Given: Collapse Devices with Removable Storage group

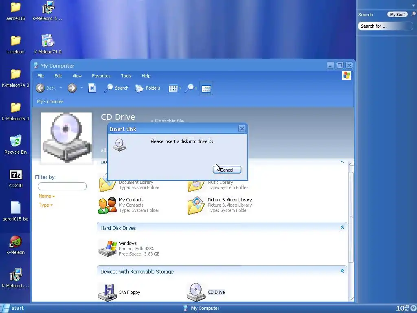Looking at the screenshot, I should (x=342, y=271).
